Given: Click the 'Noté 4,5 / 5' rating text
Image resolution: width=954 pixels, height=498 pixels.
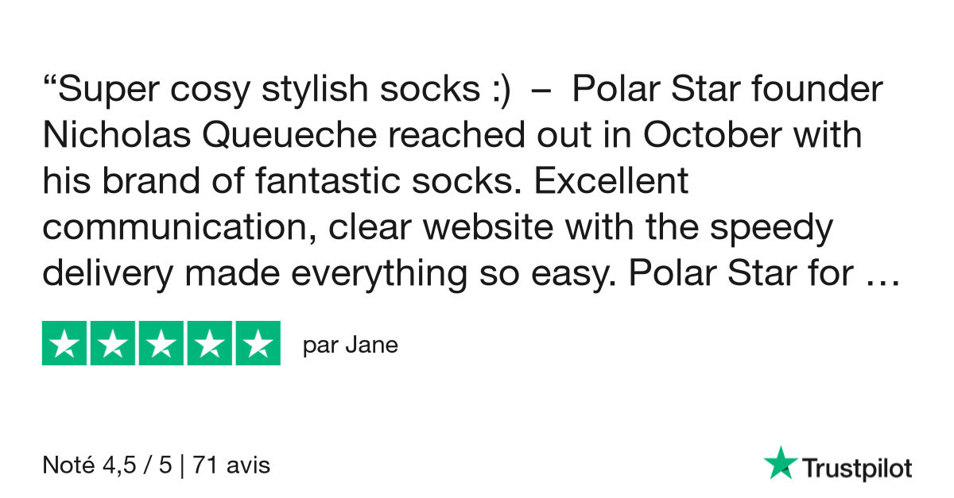Looking at the screenshot, I should point(107,465).
